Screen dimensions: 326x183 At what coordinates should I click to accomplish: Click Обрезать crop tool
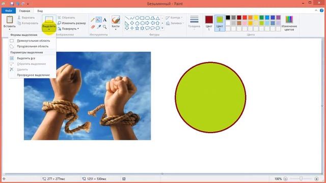tap(66, 18)
